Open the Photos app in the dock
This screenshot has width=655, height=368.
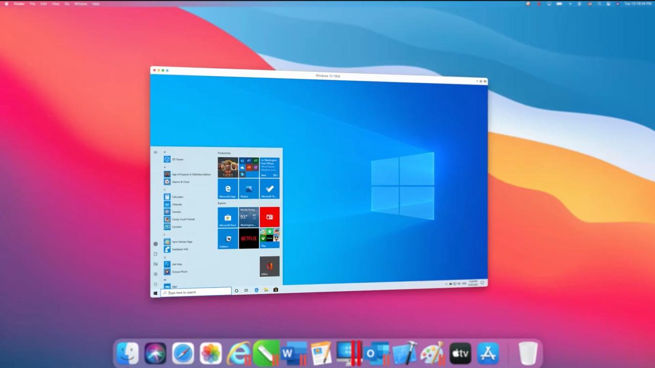click(210, 354)
